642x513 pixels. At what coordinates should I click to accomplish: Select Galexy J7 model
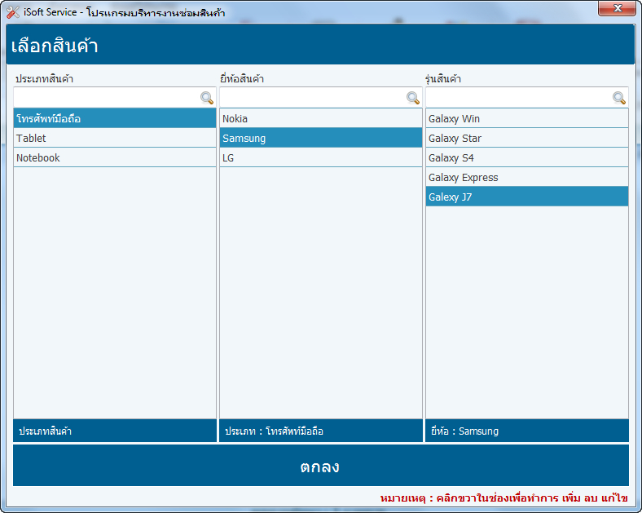527,197
